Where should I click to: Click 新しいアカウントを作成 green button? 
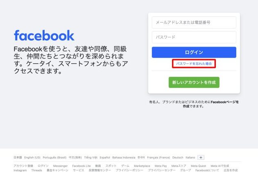point(194,83)
